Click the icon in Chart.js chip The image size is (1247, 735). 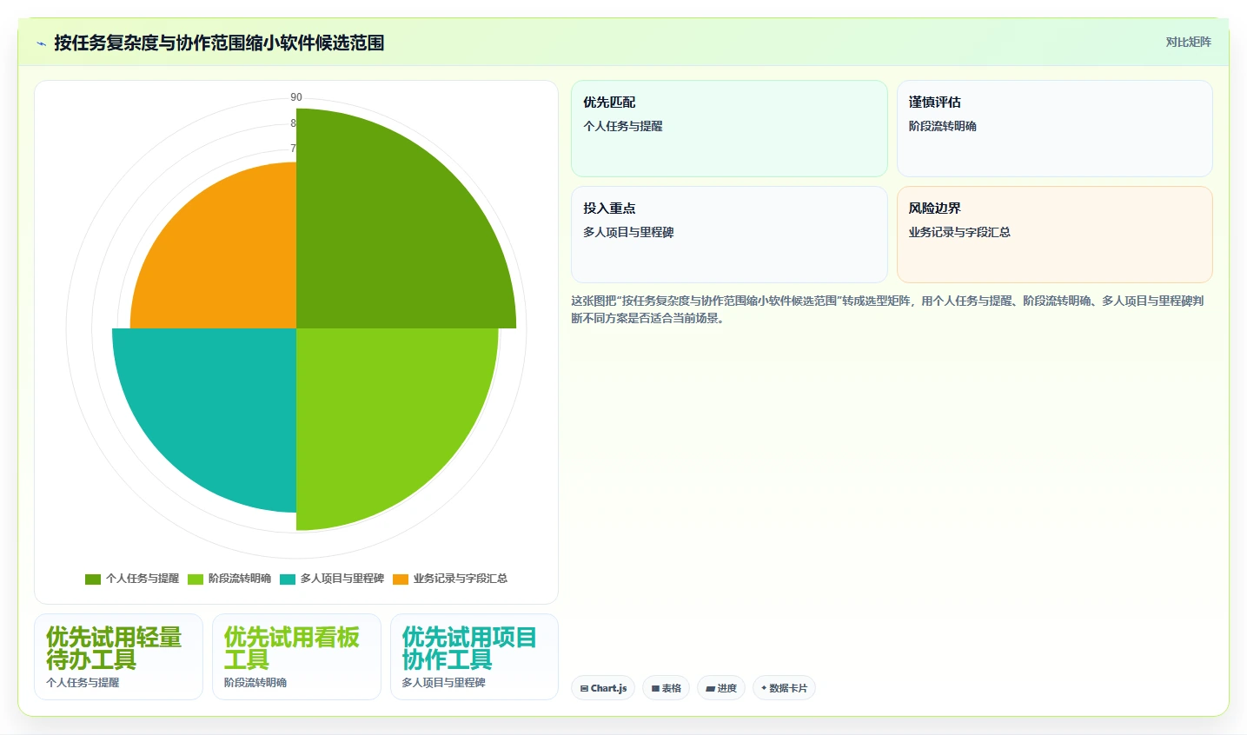(x=584, y=688)
